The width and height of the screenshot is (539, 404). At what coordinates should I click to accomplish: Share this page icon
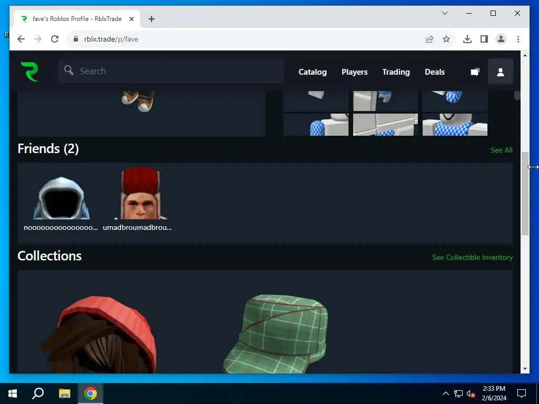point(430,39)
